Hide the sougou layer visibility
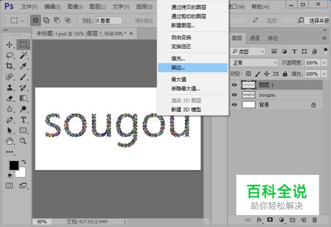This screenshot has width=331, height=227. pyautogui.click(x=234, y=95)
